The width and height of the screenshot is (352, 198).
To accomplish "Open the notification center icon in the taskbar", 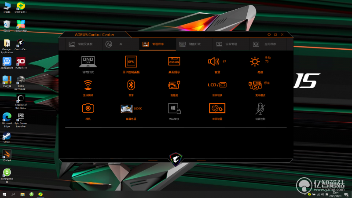I will tap(347, 194).
